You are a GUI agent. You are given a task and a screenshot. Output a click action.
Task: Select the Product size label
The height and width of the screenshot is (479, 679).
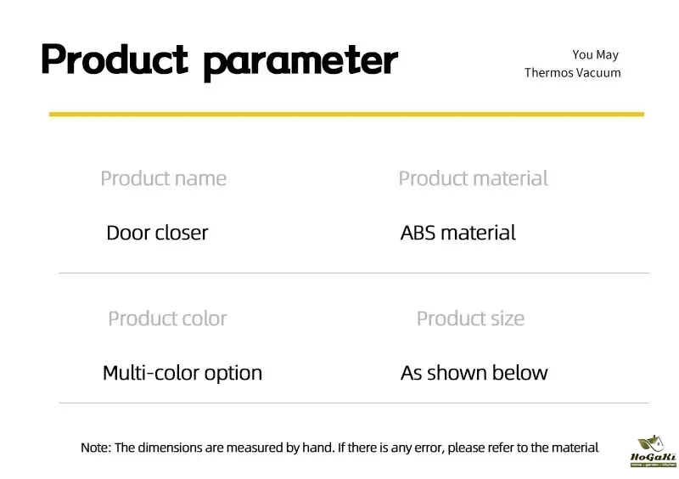[470, 319]
